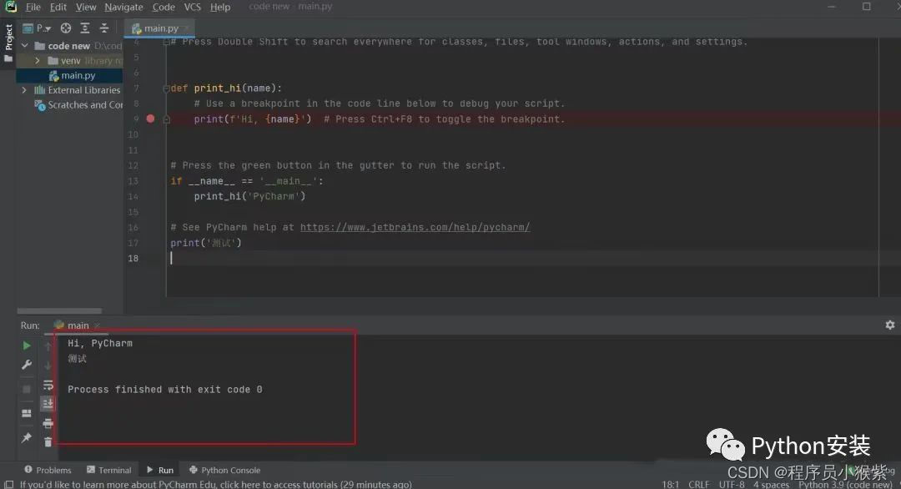901x489 pixels.
Task: Click the PyCharm Edu tutorials status message
Action: coord(216,484)
